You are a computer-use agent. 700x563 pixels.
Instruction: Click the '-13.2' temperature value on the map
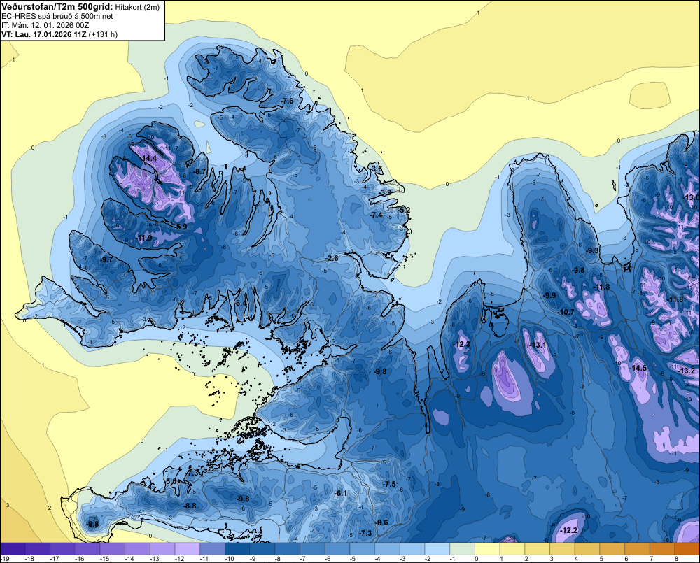tap(686, 371)
